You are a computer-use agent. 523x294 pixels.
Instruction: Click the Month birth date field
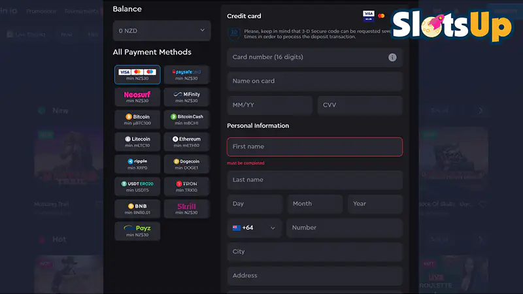[x=315, y=204]
